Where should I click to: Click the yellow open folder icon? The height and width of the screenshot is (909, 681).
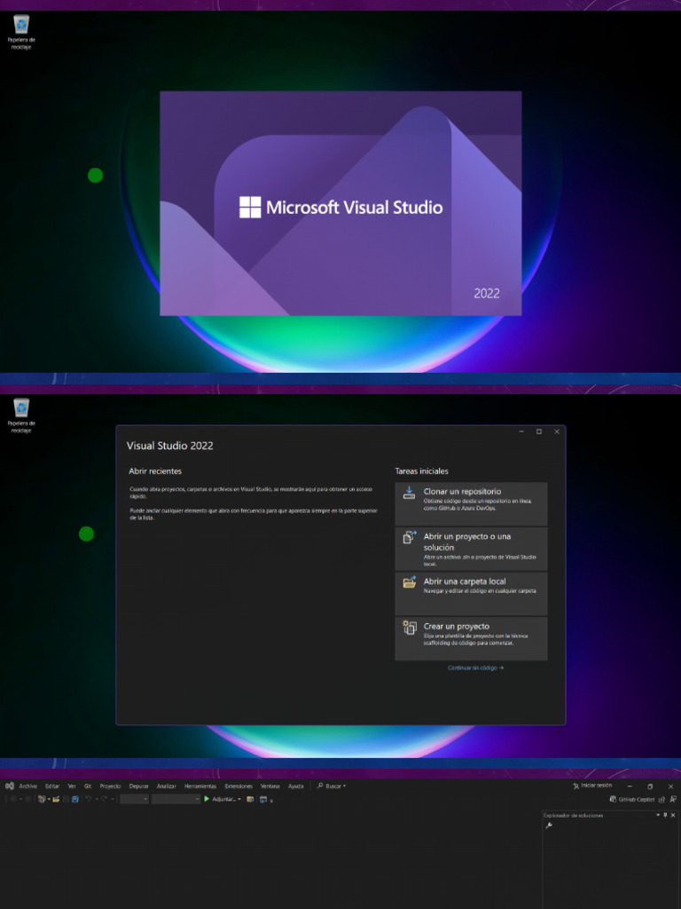click(x=410, y=582)
